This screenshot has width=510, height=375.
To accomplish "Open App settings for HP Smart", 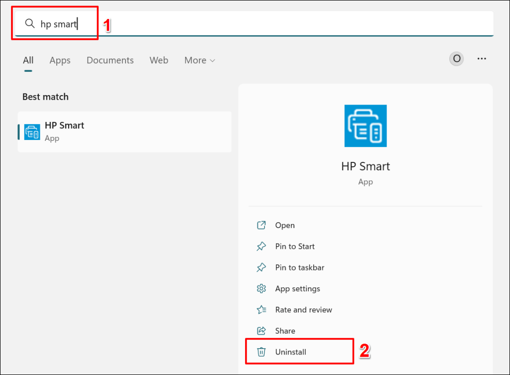I will tap(298, 288).
